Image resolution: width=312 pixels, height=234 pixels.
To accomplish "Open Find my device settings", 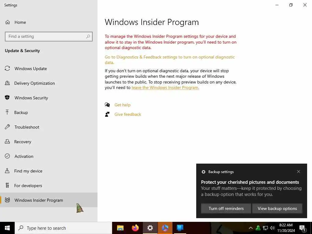I will coord(49,171).
